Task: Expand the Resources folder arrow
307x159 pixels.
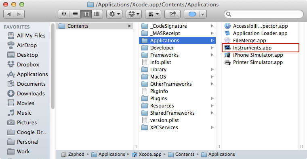Action: pyautogui.click(x=212, y=106)
